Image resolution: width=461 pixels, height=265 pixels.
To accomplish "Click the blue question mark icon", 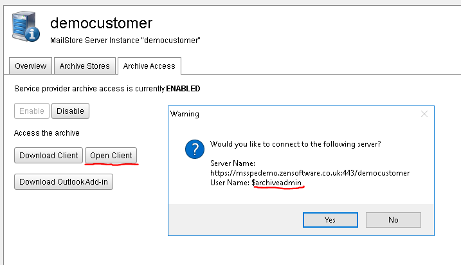I will point(195,149).
